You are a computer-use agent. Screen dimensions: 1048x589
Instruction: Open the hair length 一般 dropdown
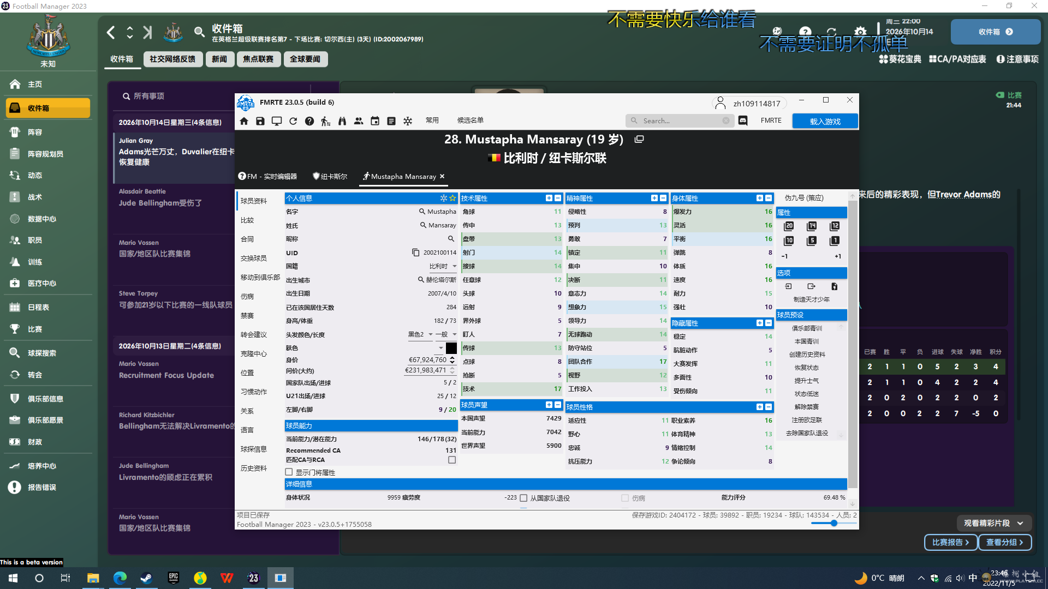coord(446,334)
